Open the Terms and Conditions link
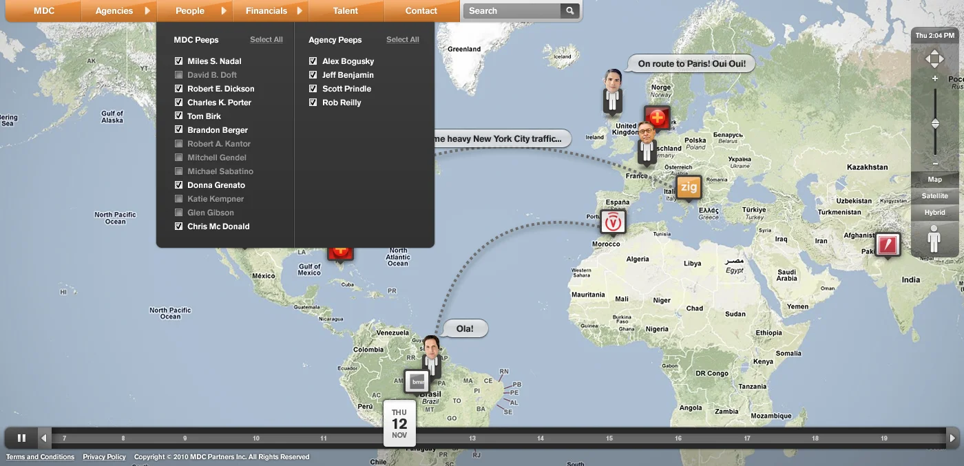 pos(40,457)
